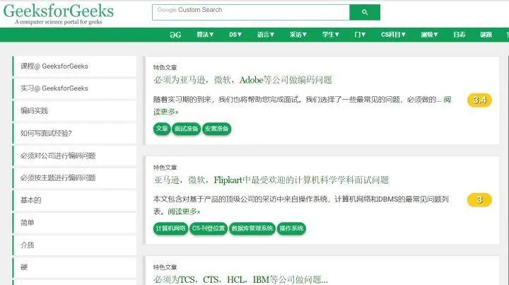Click the 数据库管理系统 tag
Image resolution: width=509 pixels, height=285 pixels.
pyautogui.click(x=252, y=228)
